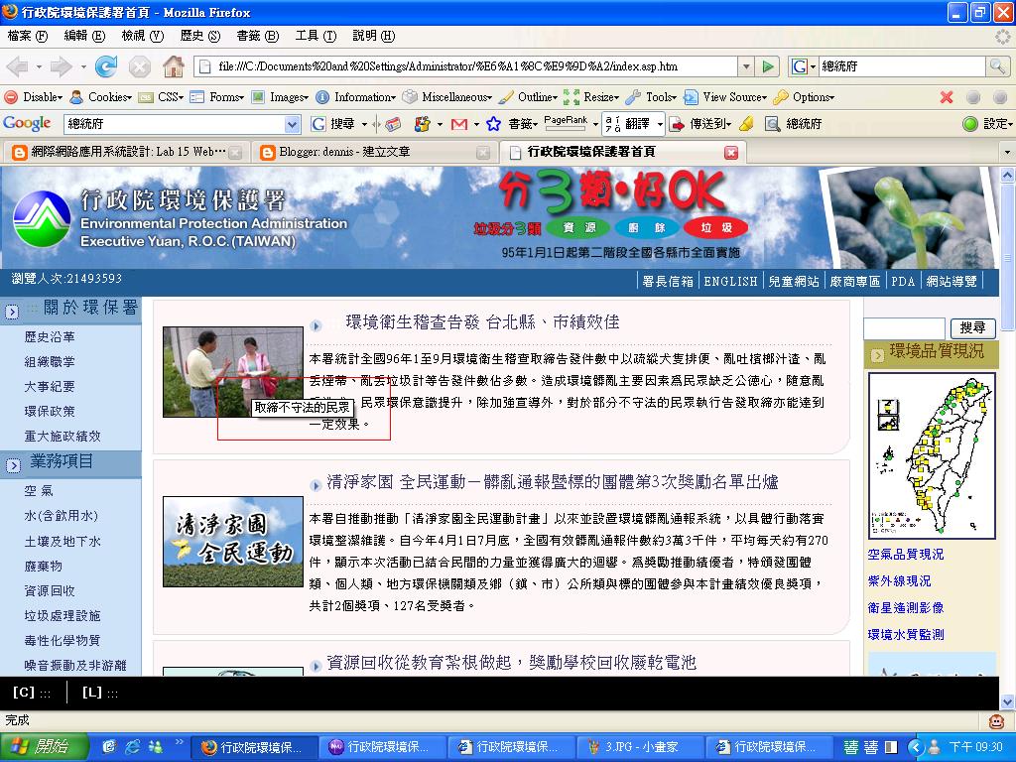Open the CSS developer menu

pyautogui.click(x=162, y=97)
